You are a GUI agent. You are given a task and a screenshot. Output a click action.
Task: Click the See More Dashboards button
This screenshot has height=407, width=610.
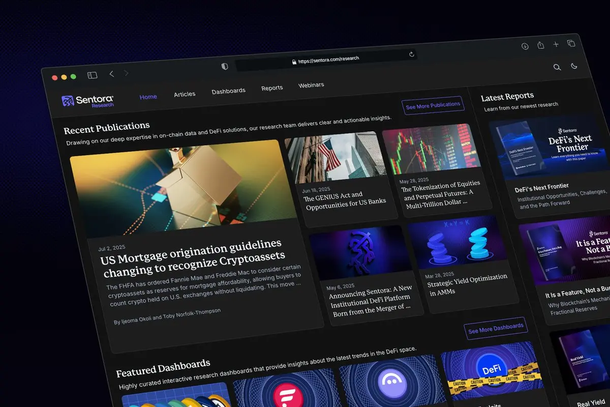pyautogui.click(x=496, y=329)
